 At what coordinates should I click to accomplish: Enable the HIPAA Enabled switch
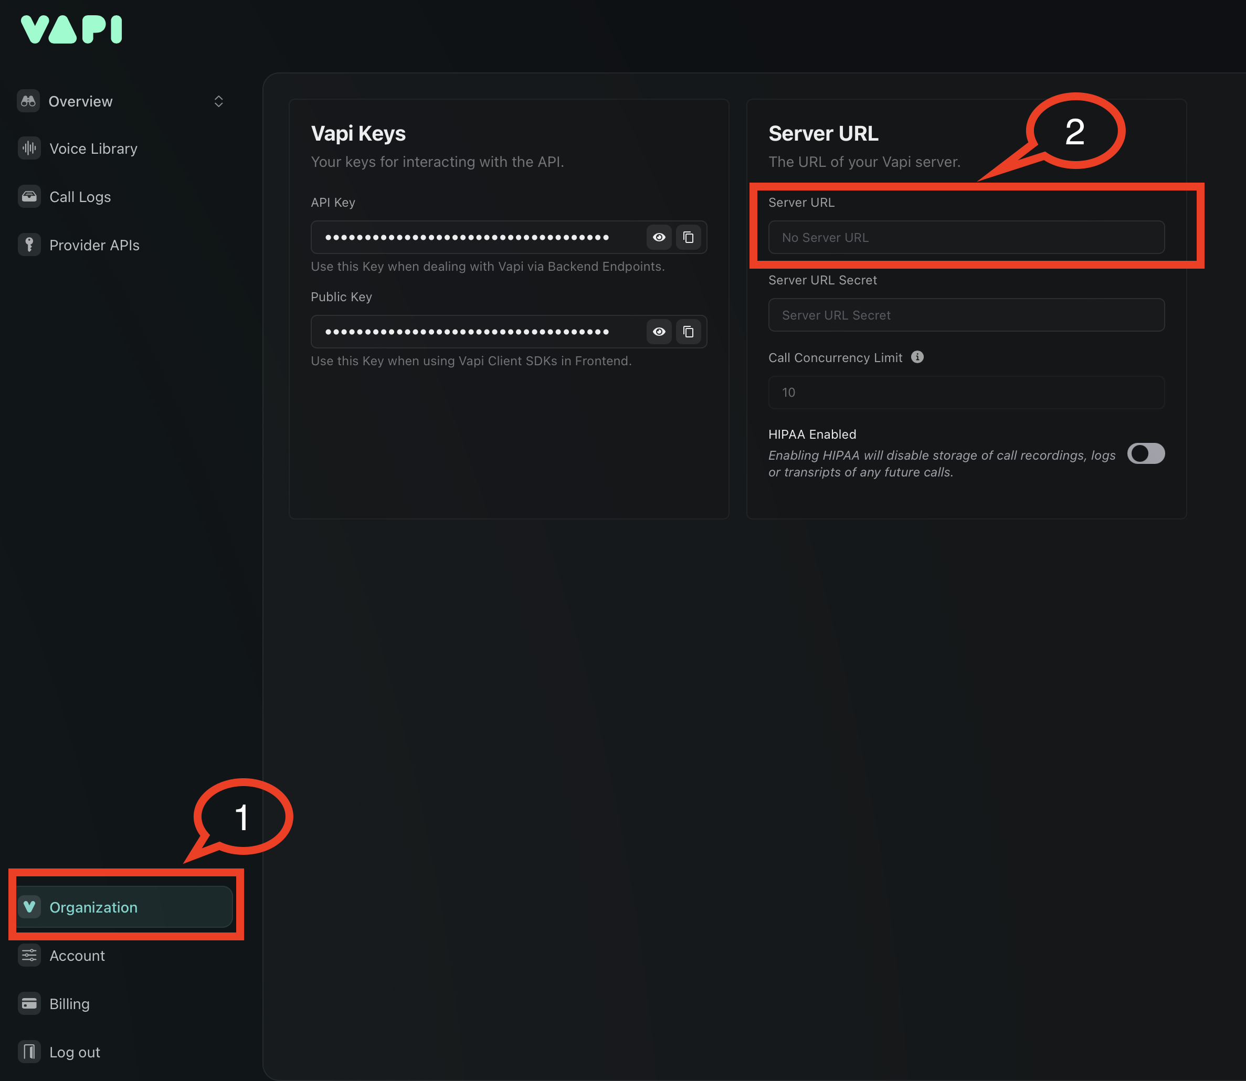(1146, 453)
